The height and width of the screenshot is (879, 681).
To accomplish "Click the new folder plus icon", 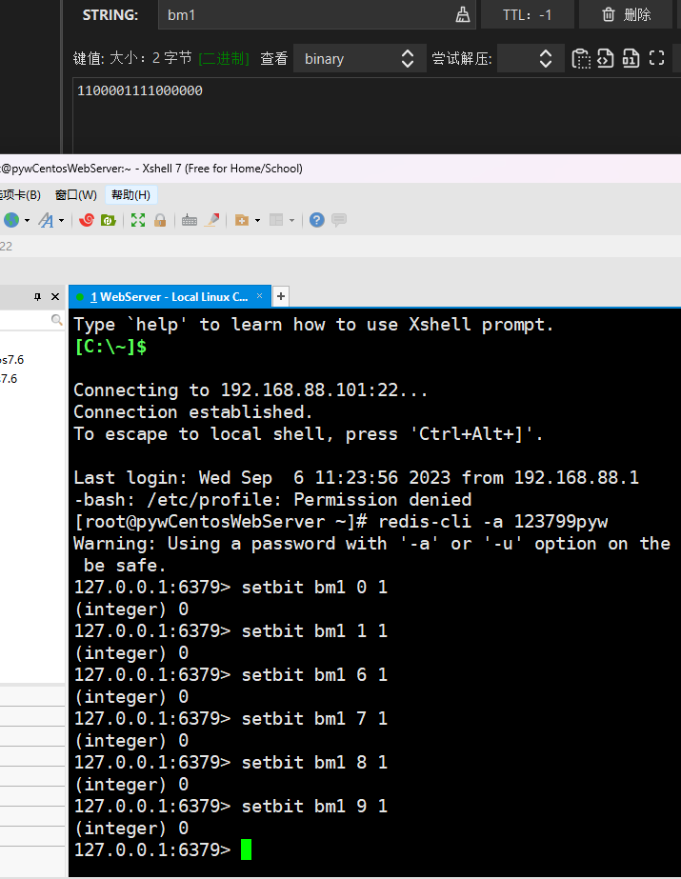I will pyautogui.click(x=242, y=220).
